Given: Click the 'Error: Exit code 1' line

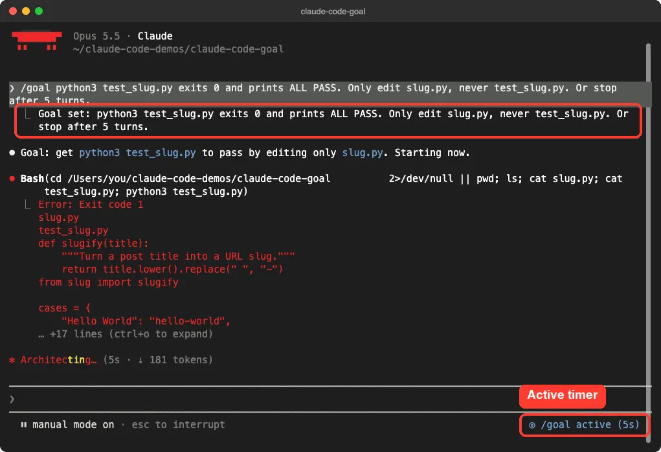Looking at the screenshot, I should tap(91, 205).
